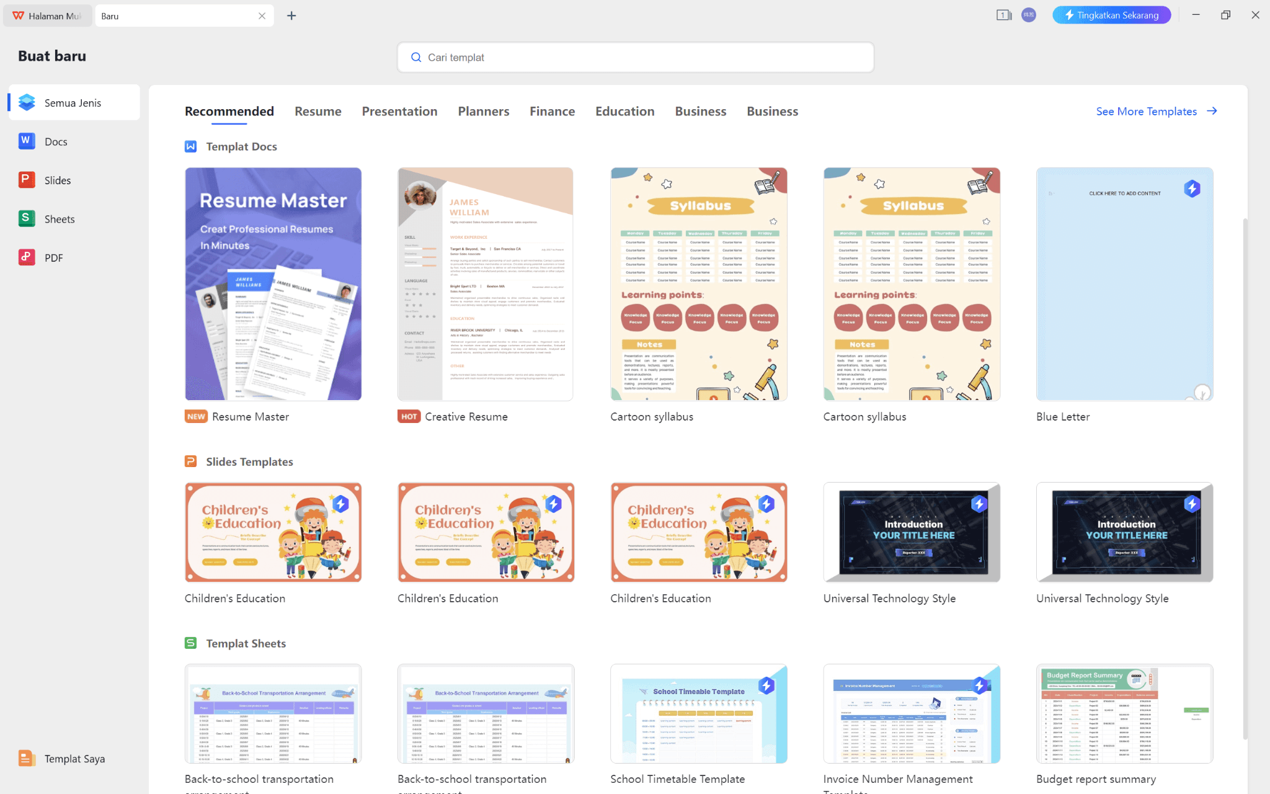The width and height of the screenshot is (1270, 794).
Task: Switch to the Planners templates tab
Action: pos(483,111)
